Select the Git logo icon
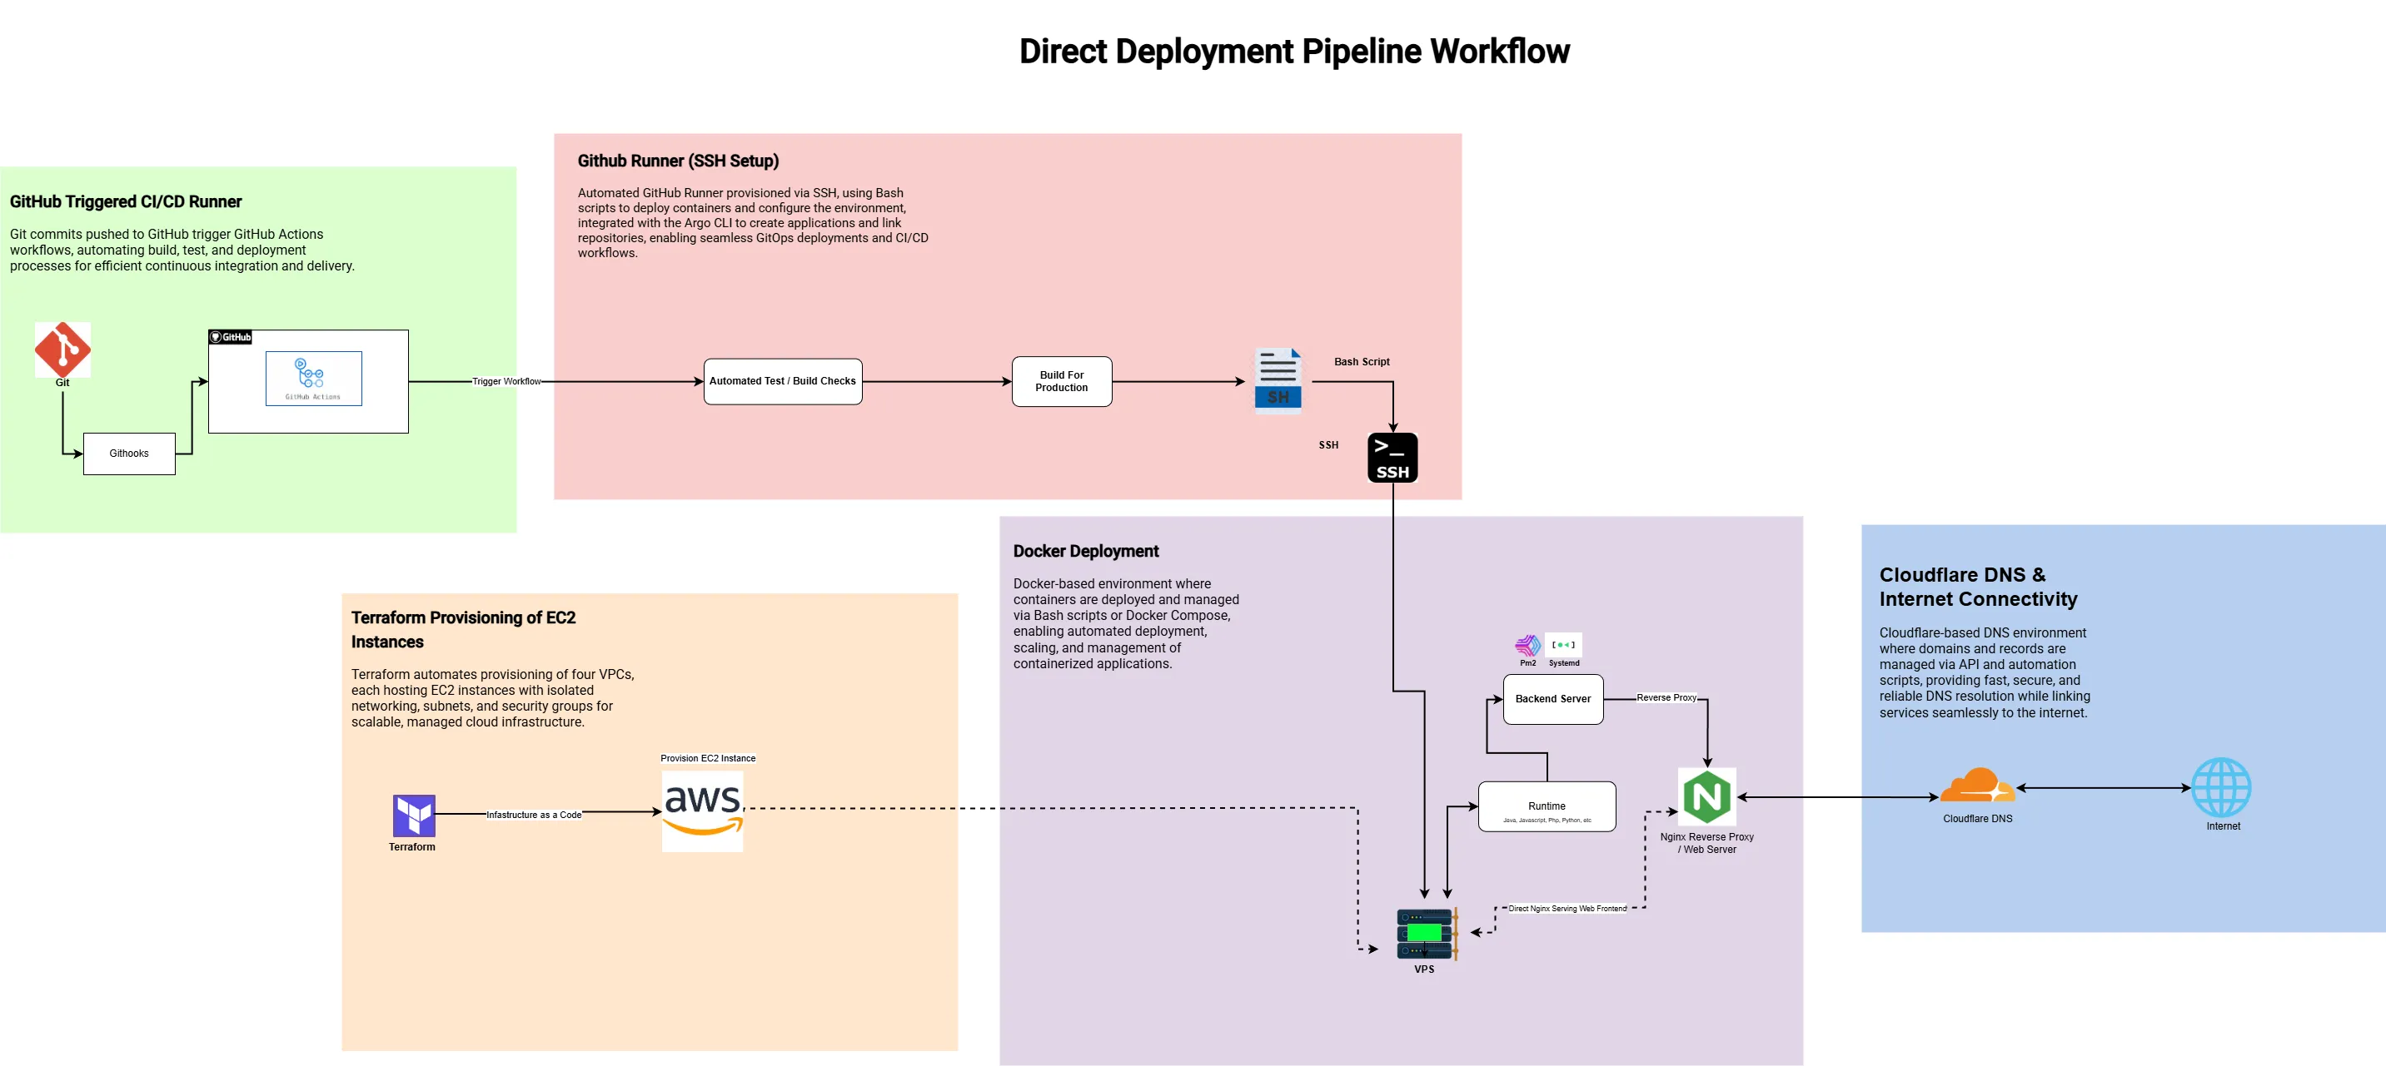The width and height of the screenshot is (2386, 1066). coord(62,350)
